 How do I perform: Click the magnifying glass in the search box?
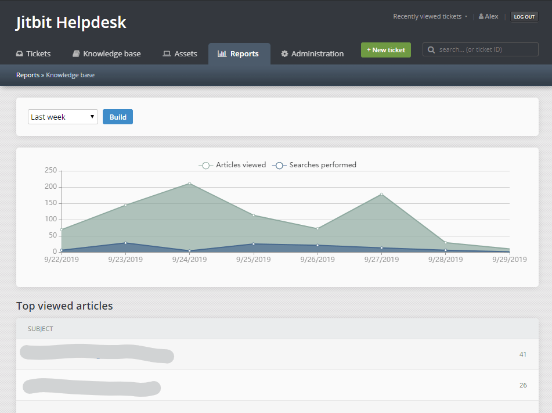pos(431,49)
